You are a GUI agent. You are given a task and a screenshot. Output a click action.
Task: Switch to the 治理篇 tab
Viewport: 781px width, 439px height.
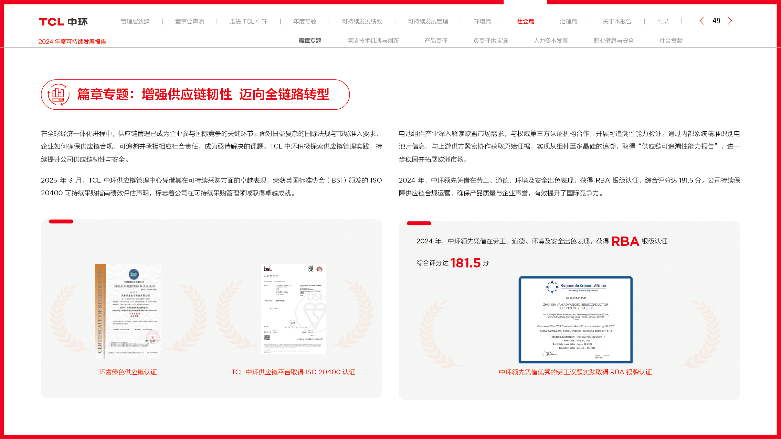click(x=568, y=22)
